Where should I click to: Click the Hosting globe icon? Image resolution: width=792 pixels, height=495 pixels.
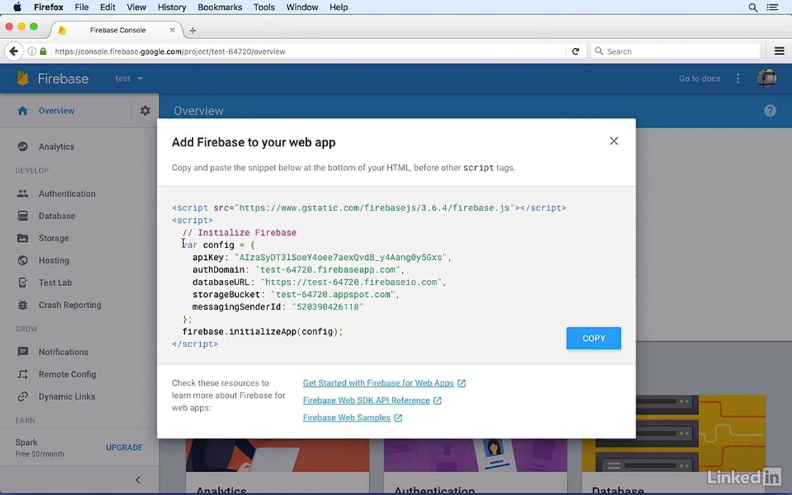point(23,260)
